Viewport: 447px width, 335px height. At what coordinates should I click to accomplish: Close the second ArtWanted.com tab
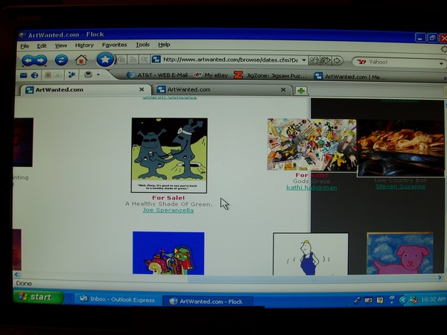click(x=283, y=90)
